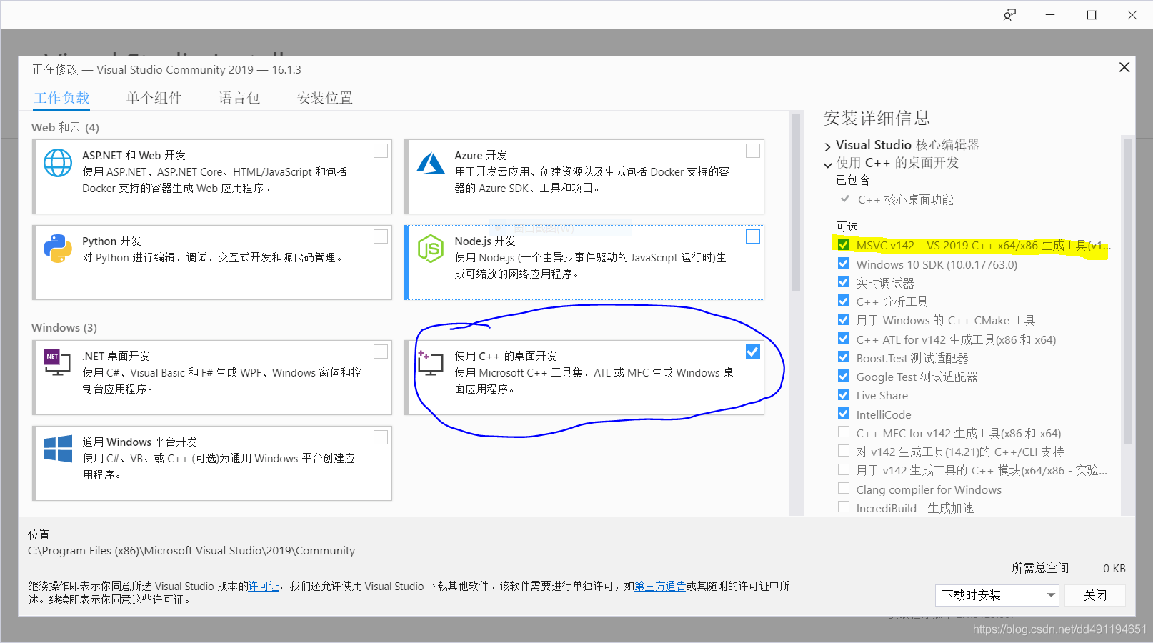Uncheck Boost.Test test adapter option
The width and height of the screenshot is (1153, 643).
(x=844, y=357)
